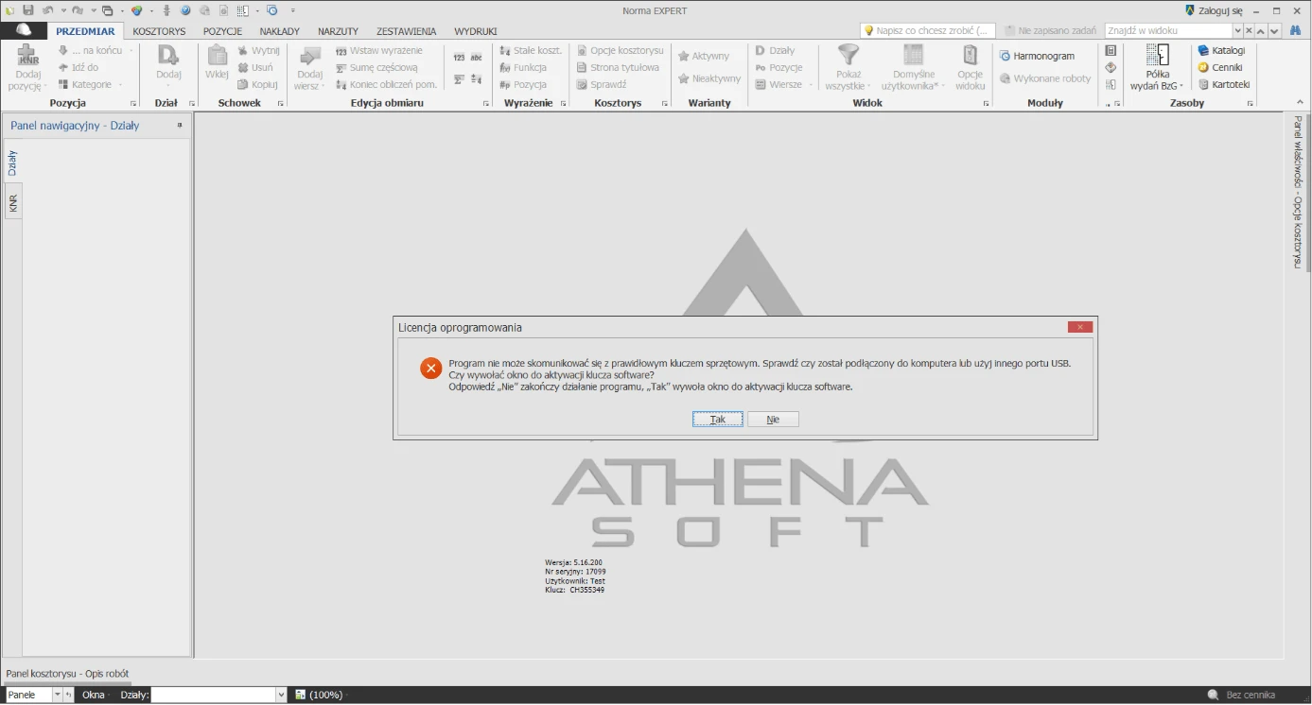Screen dimensions: 1312x705
Task: Click the Aktywny variant star
Action: coord(683,56)
